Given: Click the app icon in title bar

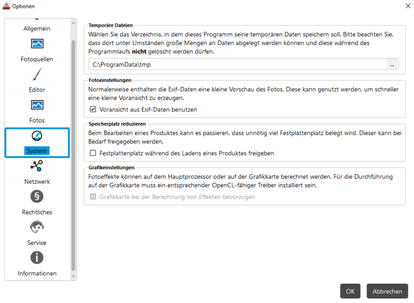Looking at the screenshot, I should pos(6,6).
